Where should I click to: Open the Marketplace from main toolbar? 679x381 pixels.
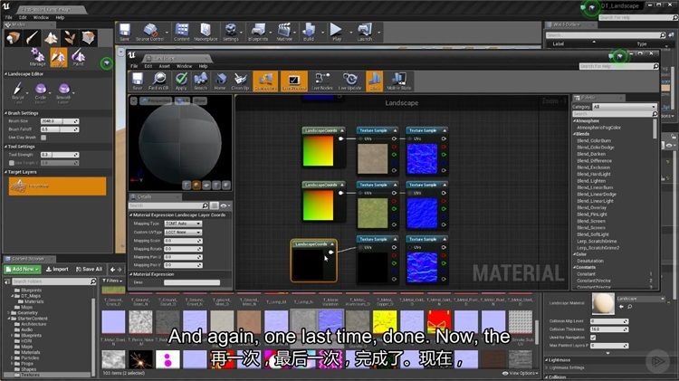(x=206, y=33)
